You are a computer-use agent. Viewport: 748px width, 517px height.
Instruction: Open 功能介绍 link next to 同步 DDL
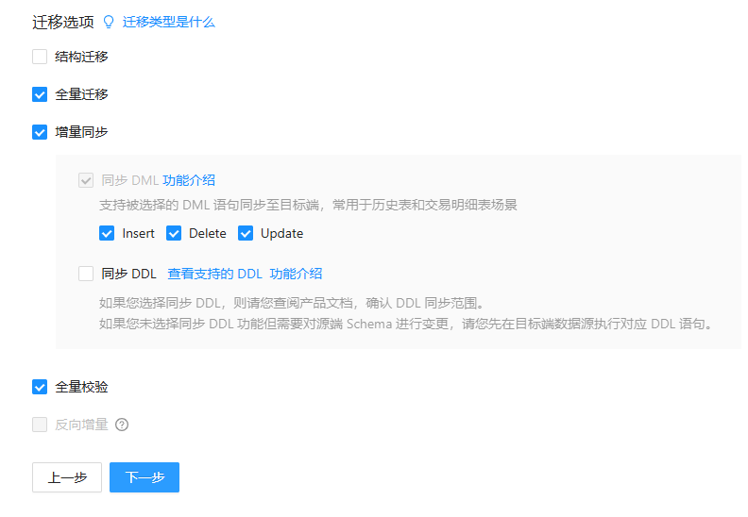click(296, 274)
